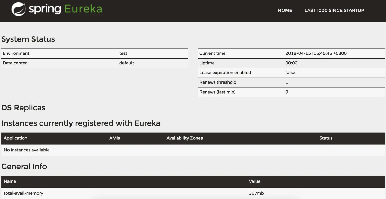
Task: Click the Uptime row label
Action: coord(207,63)
